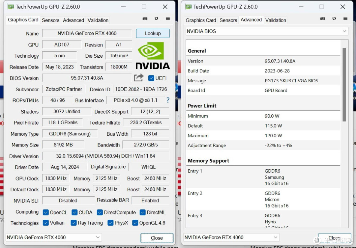Click Default power limit 115.0 W

pos(273,126)
